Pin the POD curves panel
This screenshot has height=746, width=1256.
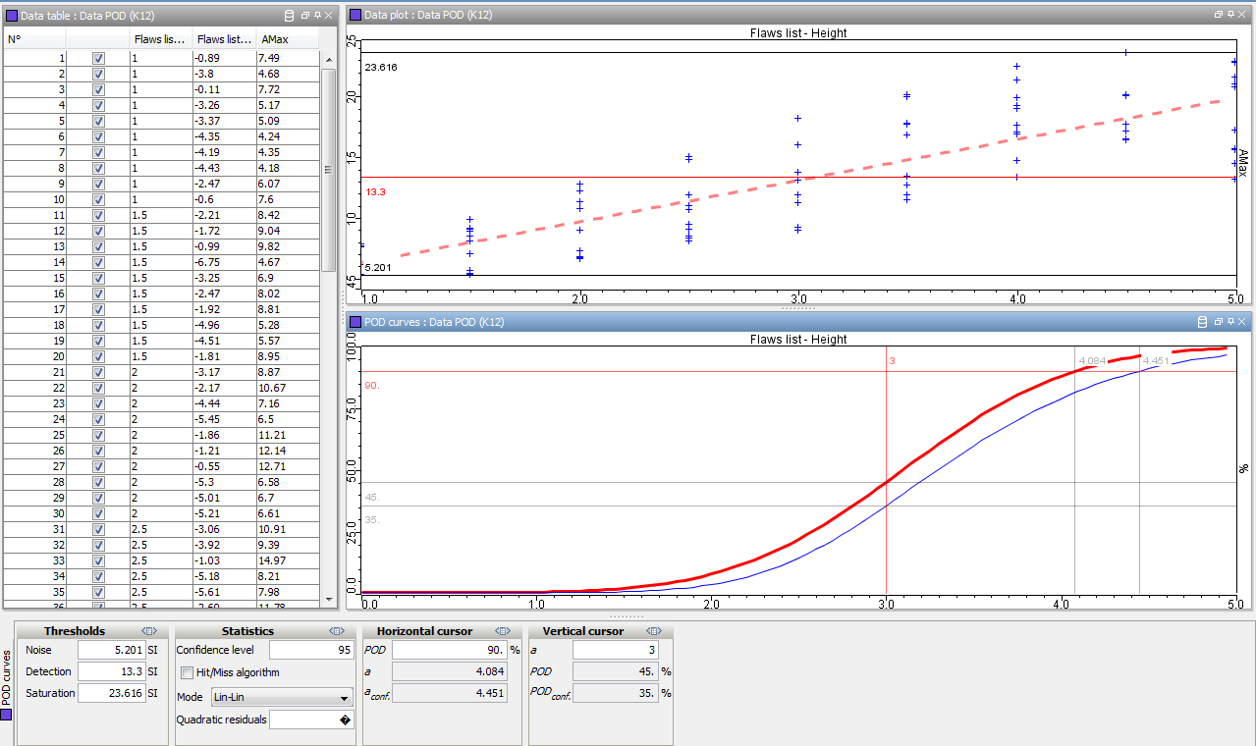point(1230,322)
